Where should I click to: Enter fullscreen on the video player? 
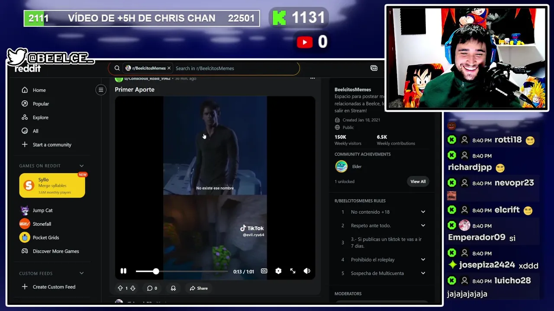pyautogui.click(x=293, y=271)
